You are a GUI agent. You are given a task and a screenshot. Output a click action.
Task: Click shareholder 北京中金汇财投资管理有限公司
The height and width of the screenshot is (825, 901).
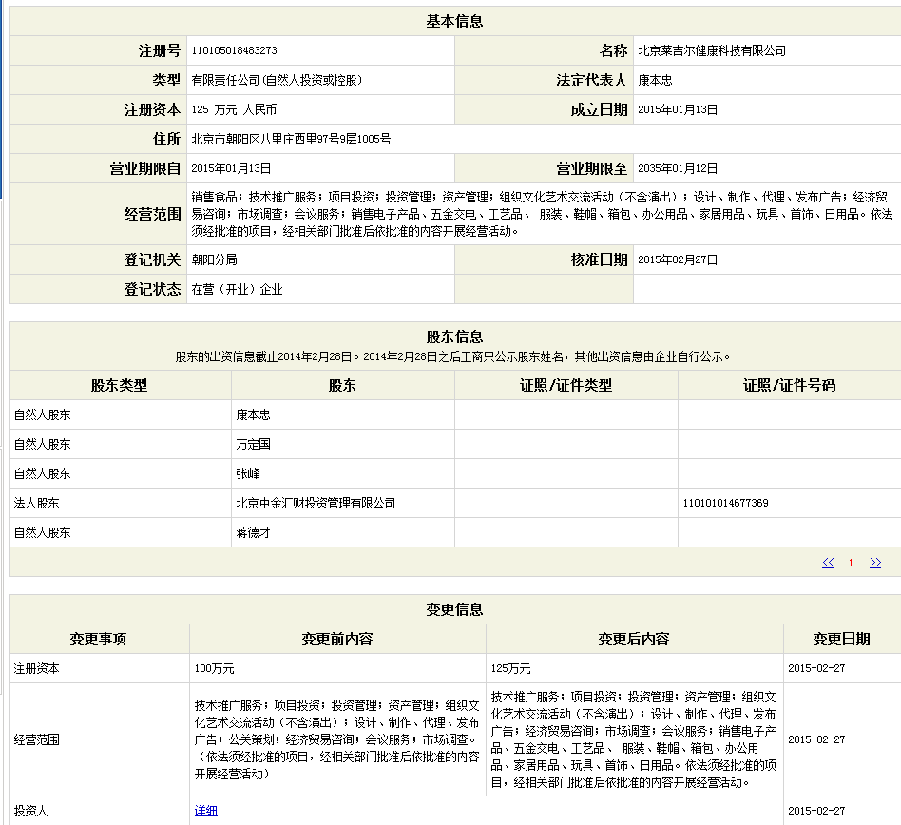[316, 503]
